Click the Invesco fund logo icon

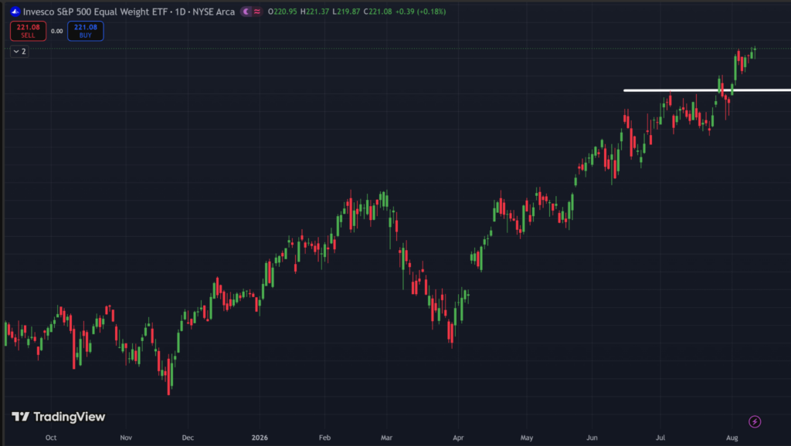click(15, 11)
